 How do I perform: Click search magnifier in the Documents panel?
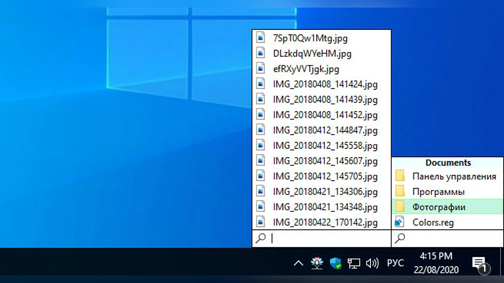point(400,238)
